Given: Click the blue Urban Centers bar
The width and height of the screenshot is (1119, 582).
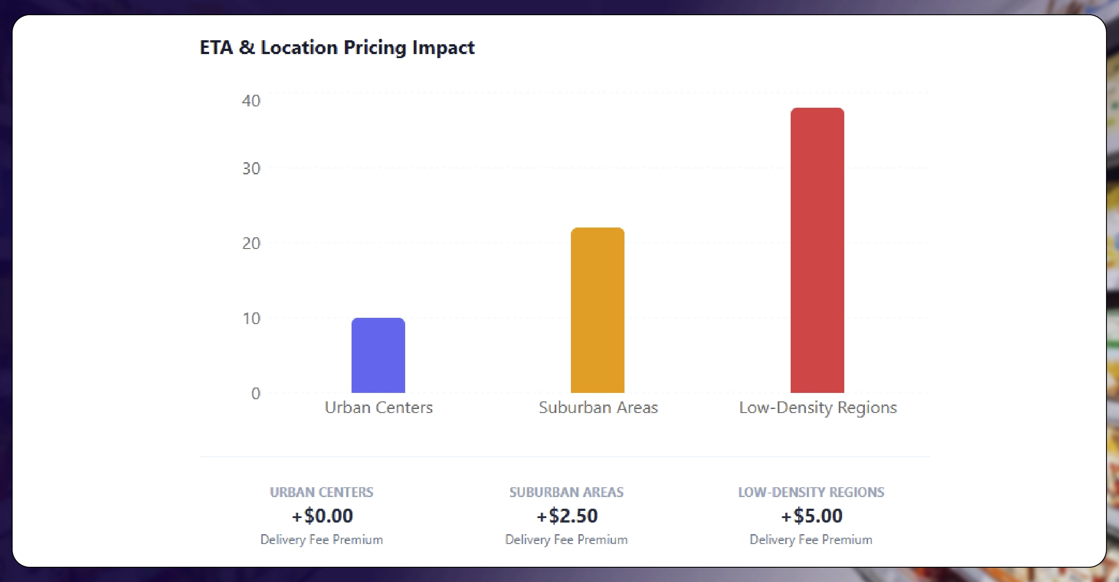Looking at the screenshot, I should click(x=378, y=355).
